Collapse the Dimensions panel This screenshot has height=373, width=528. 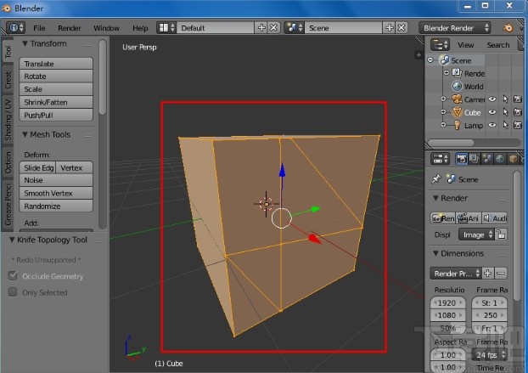tap(435, 253)
